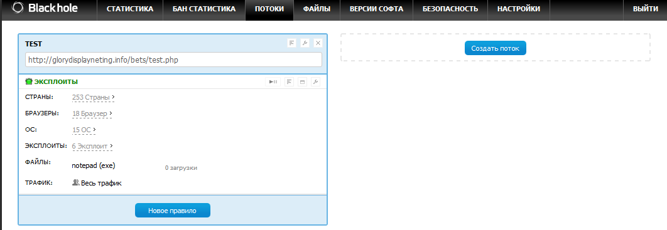
Task: Open СТАТИСТИКА tab
Action: pyautogui.click(x=130, y=9)
